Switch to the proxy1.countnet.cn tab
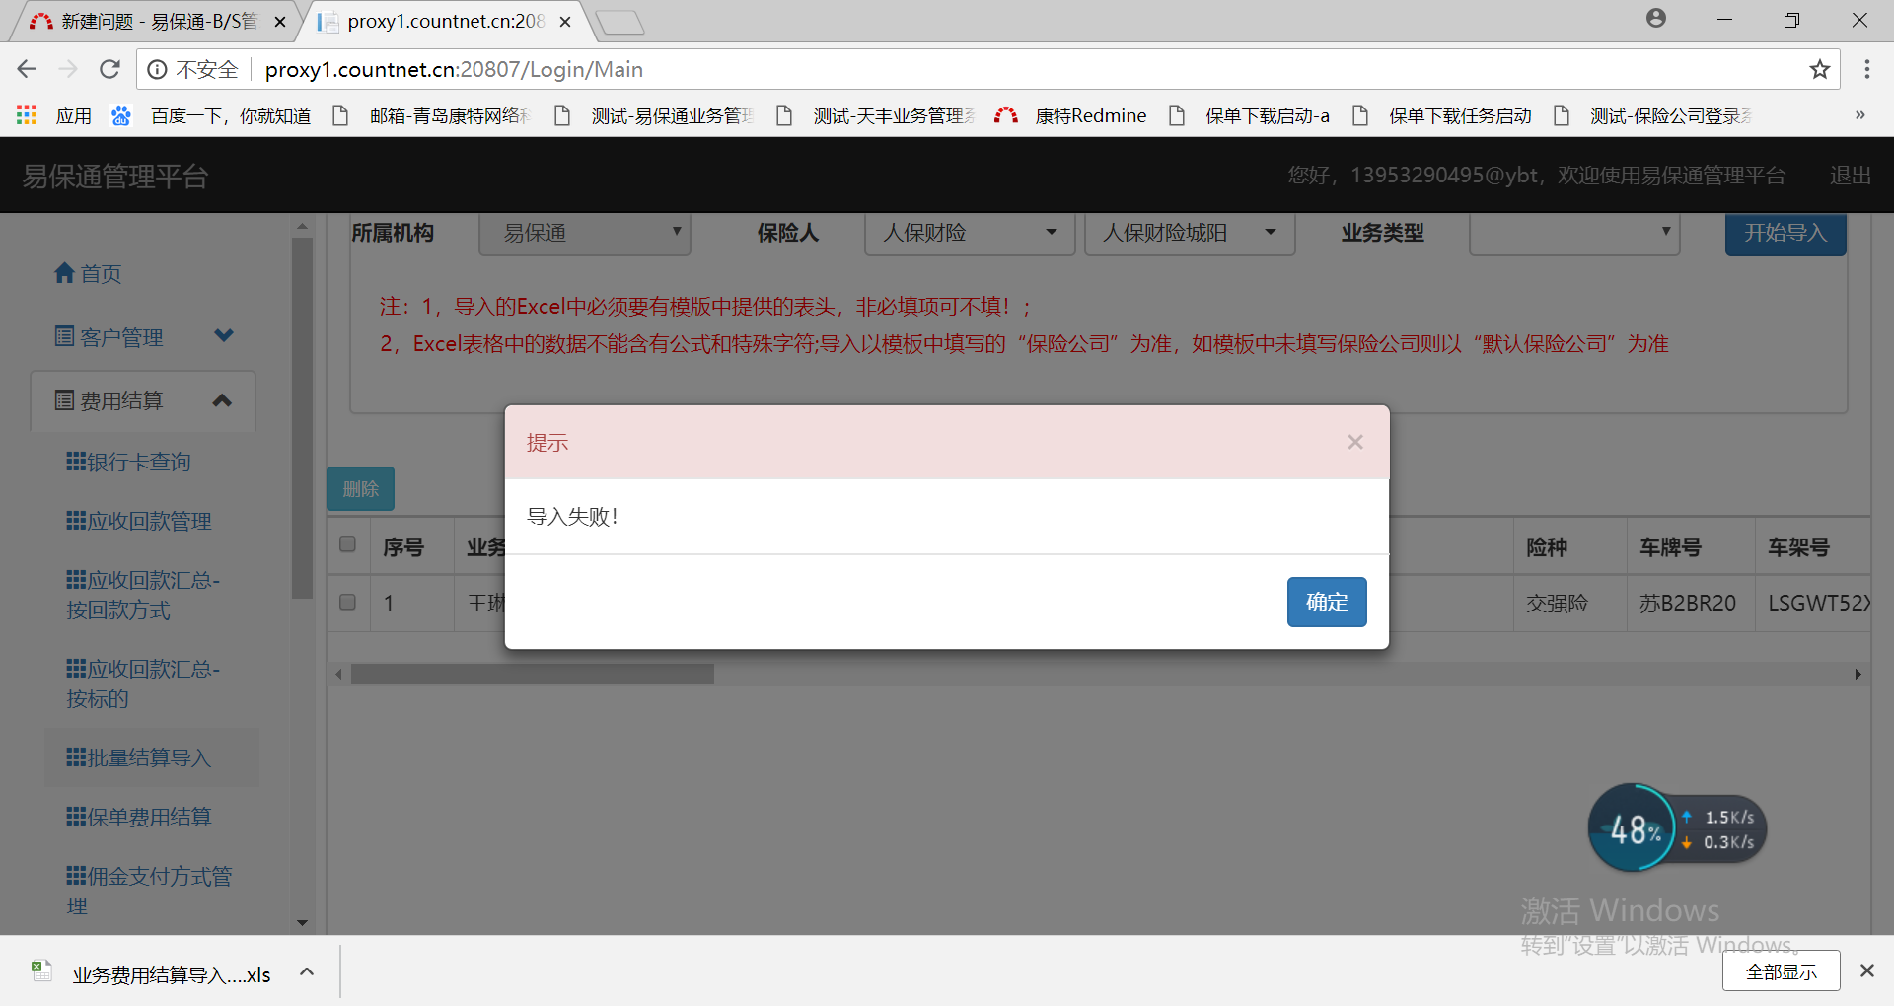This screenshot has height=1006, width=1894. pyautogui.click(x=442, y=21)
